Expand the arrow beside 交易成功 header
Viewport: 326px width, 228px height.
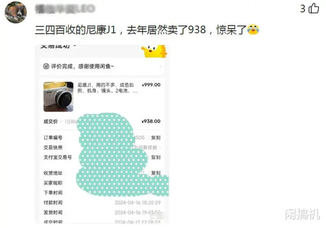click(75, 46)
